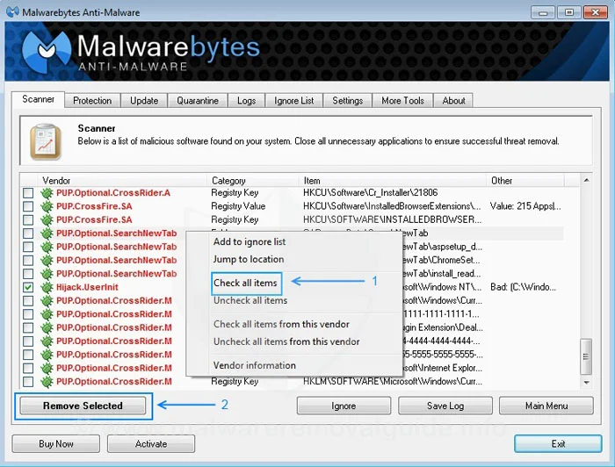Image resolution: width=615 pixels, height=467 pixels.
Task: Tick the checkbox of the NewTab\ChromeSet row
Action: 28,260
